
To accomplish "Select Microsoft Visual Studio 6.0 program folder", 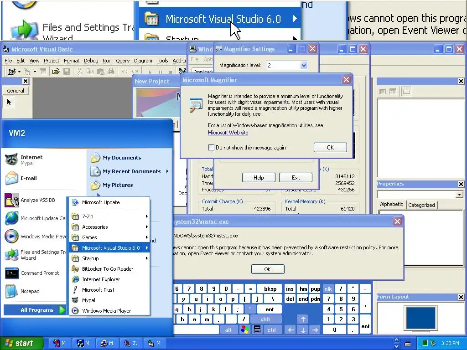I will click(109, 247).
